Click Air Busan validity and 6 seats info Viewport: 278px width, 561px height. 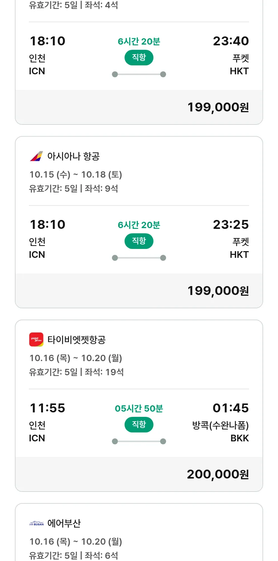73,555
